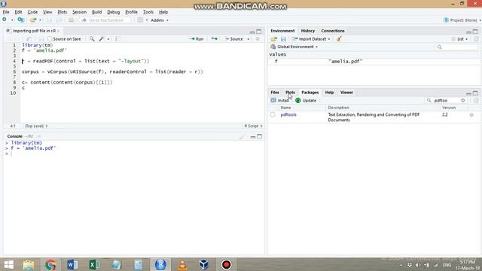Click the New Project icon in main toolbar

tap(20, 20)
